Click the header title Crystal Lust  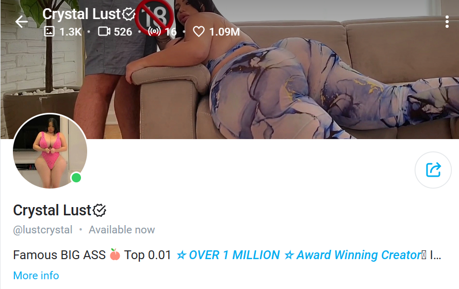click(x=81, y=14)
